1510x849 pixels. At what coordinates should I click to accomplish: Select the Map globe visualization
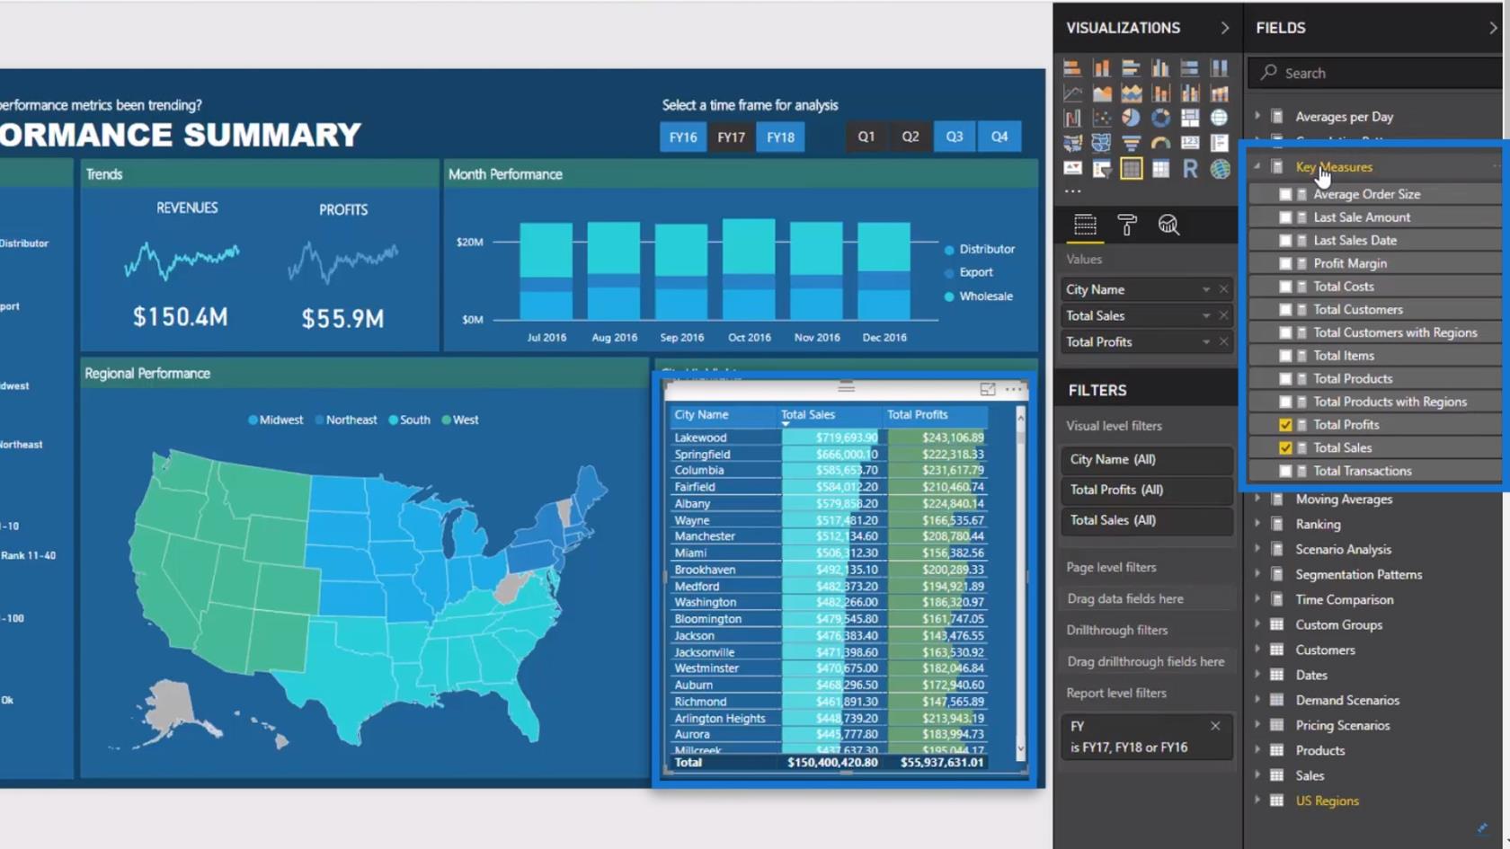click(x=1220, y=118)
